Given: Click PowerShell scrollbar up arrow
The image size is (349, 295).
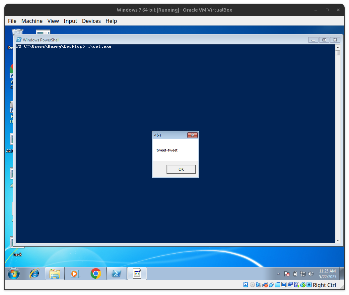Looking at the screenshot, I should click(338, 47).
